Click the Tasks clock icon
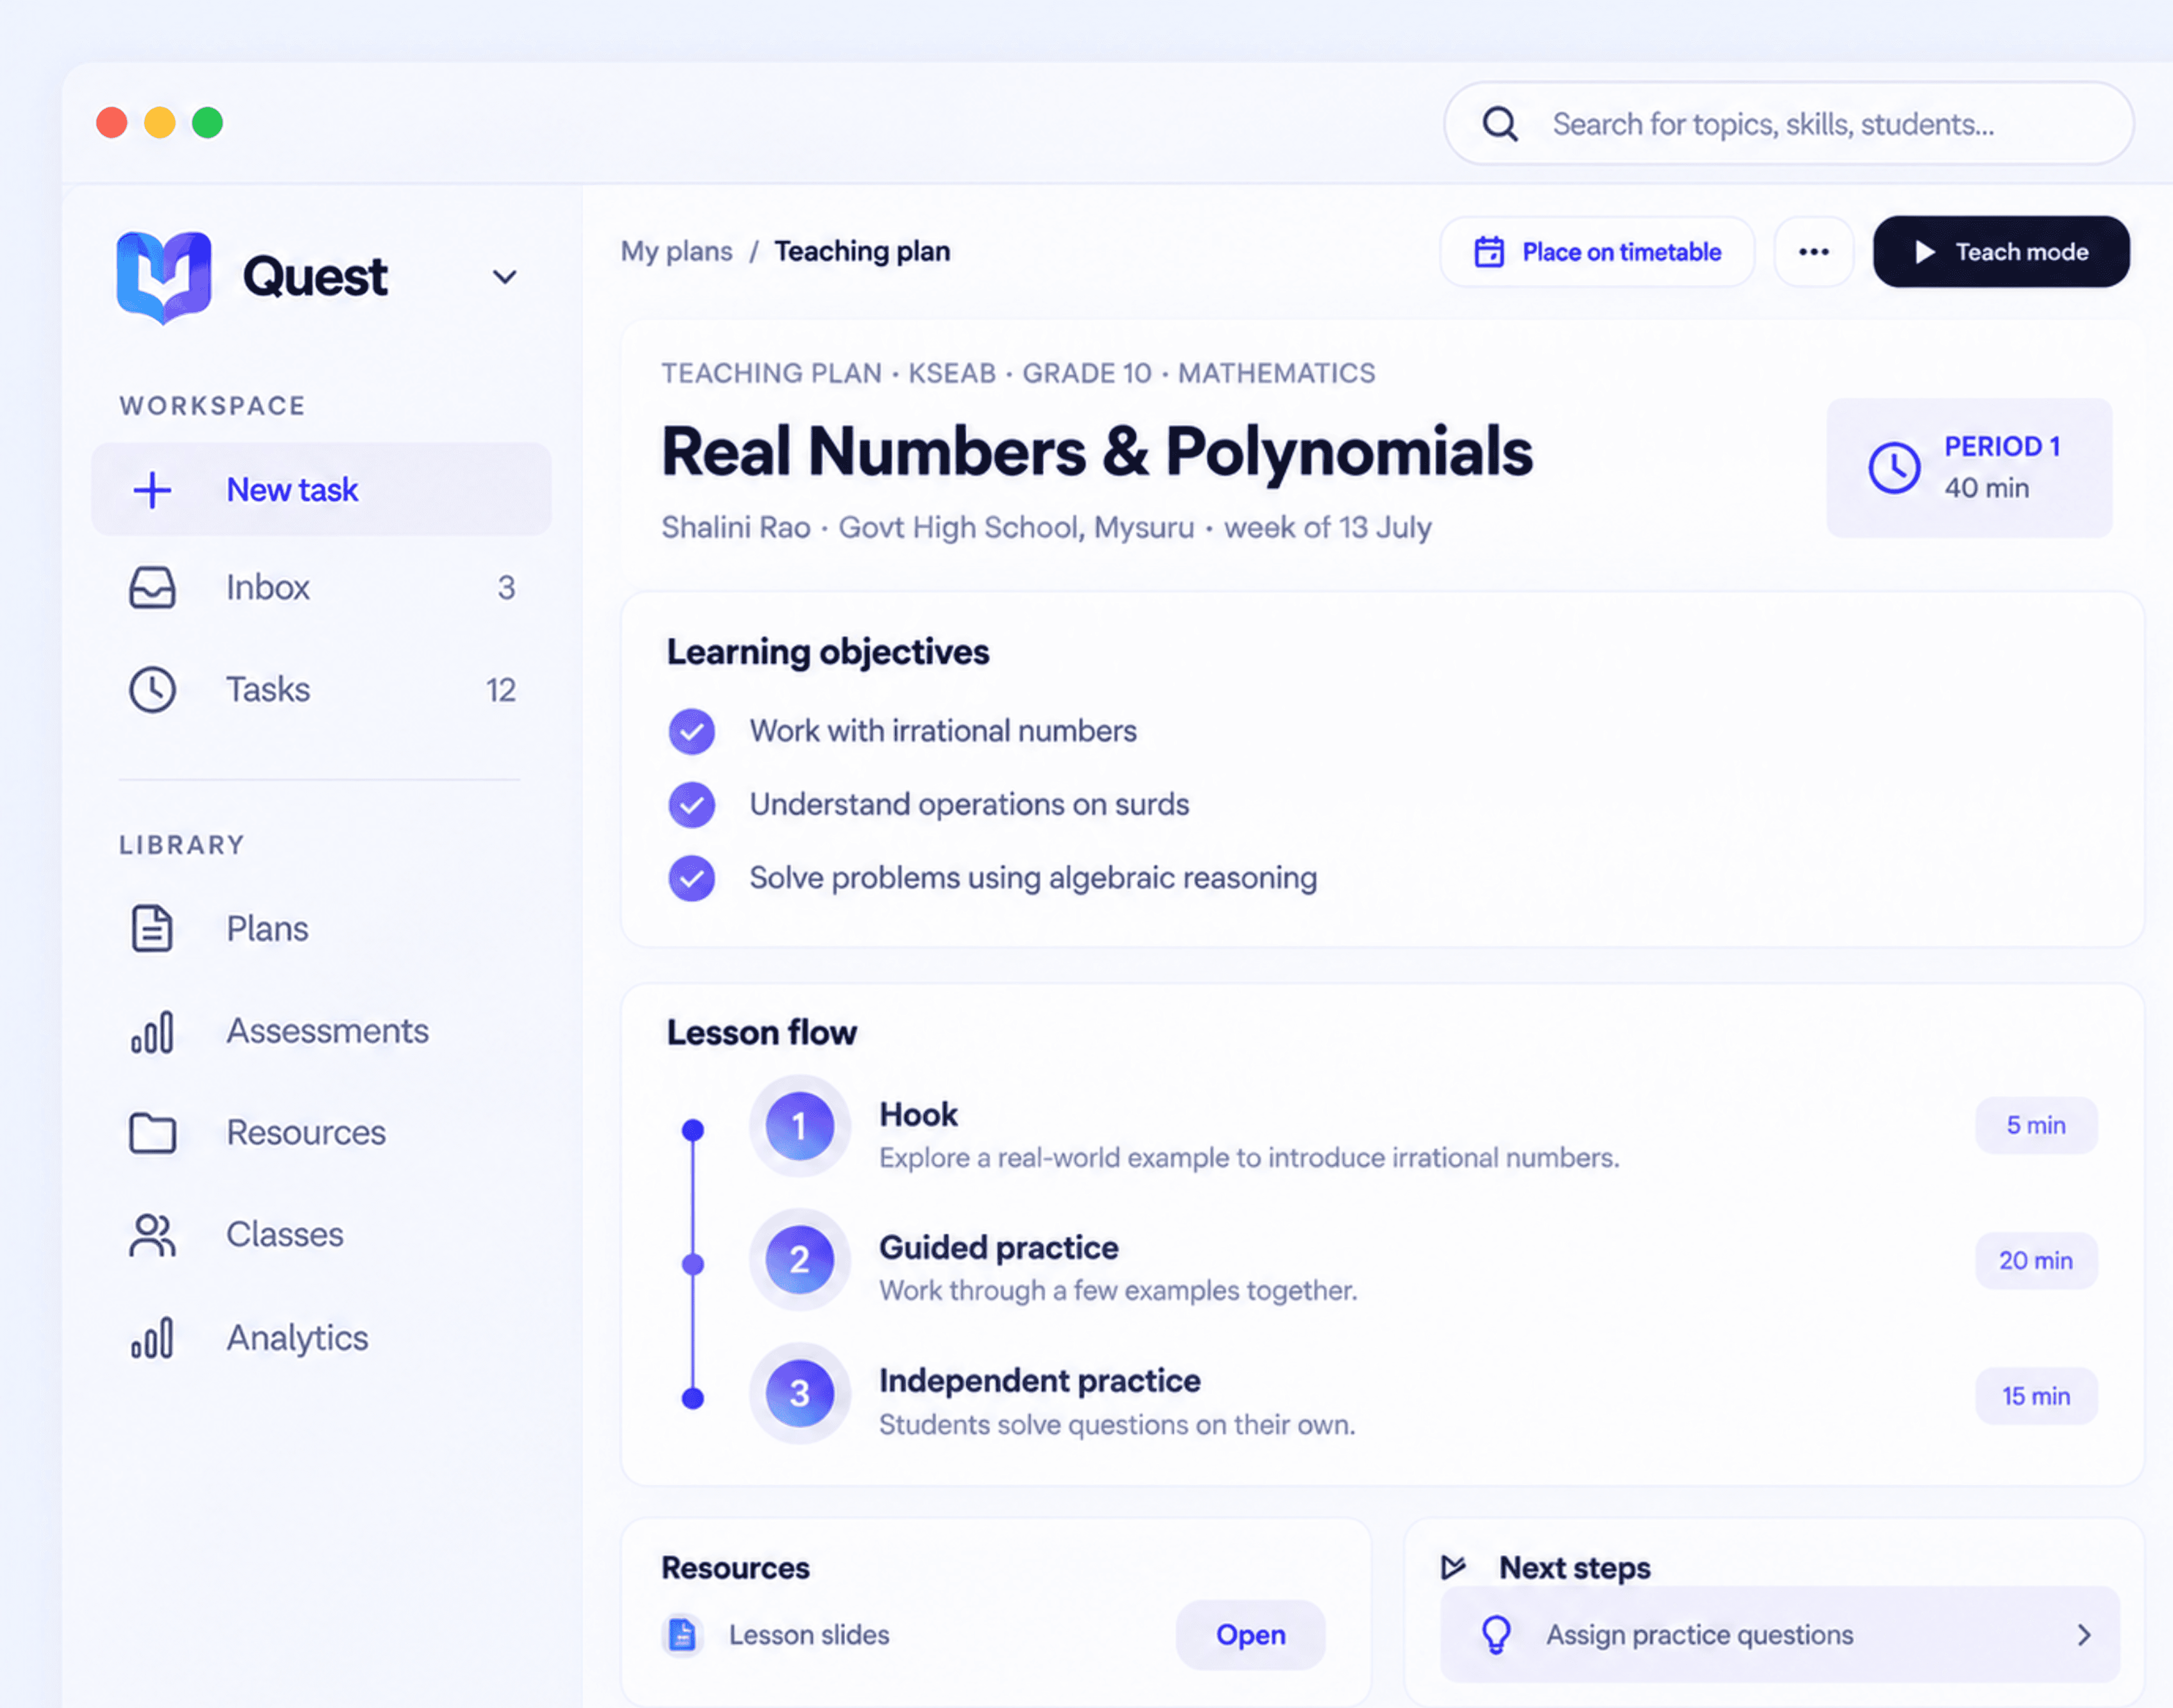This screenshot has width=2173, height=1708. point(152,690)
